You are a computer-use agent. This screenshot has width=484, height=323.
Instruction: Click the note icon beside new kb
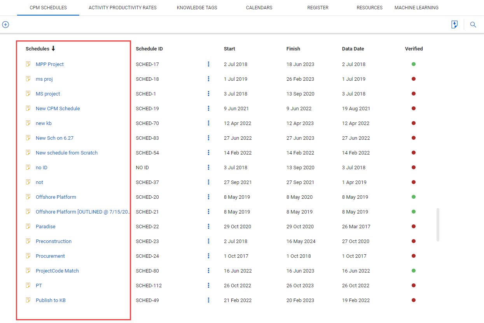28,123
